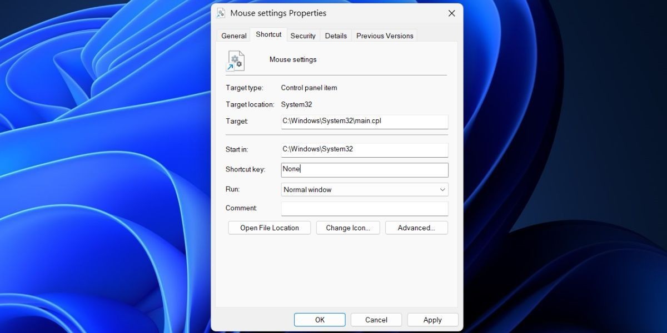Image resolution: width=667 pixels, height=333 pixels.
Task: Open the Change Icon dialog
Action: (x=348, y=228)
